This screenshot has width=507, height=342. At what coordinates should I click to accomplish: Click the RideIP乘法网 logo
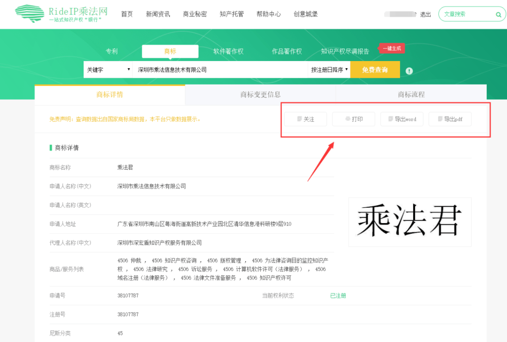click(61, 14)
